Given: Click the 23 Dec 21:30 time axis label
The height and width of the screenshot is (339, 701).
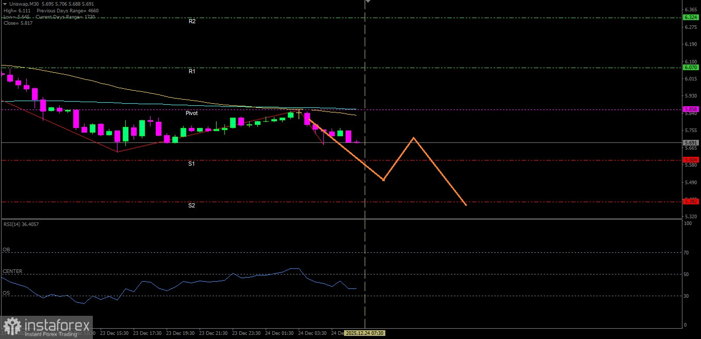Looking at the screenshot, I should 214,333.
